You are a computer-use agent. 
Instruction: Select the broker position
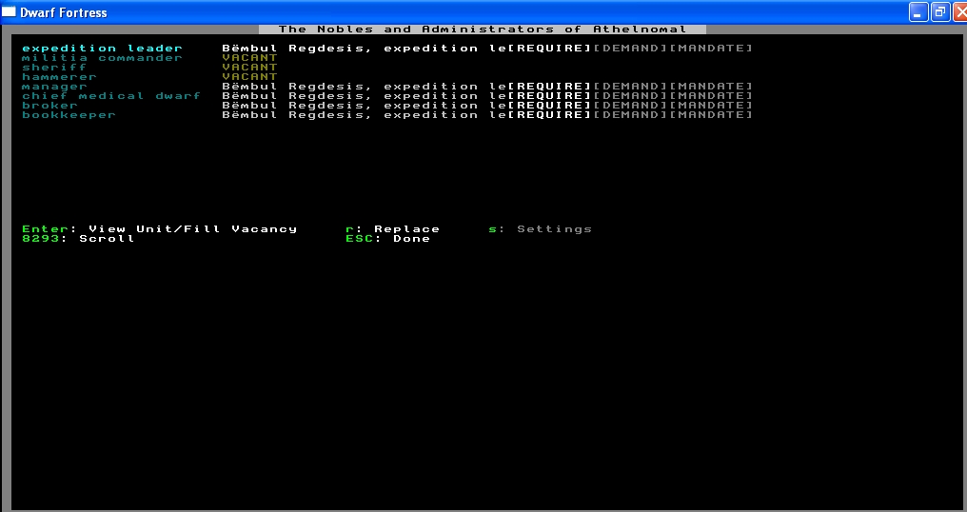[49, 106]
